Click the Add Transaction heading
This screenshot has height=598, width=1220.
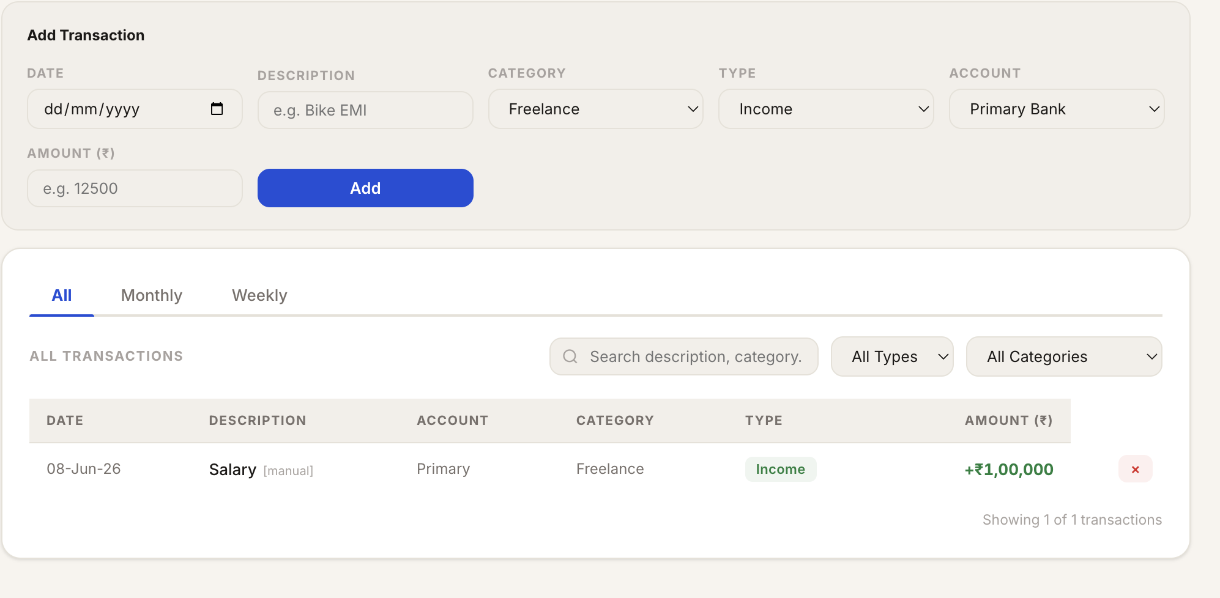coord(86,35)
